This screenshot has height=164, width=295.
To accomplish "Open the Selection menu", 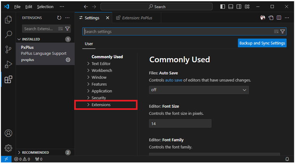I will click(45, 7).
